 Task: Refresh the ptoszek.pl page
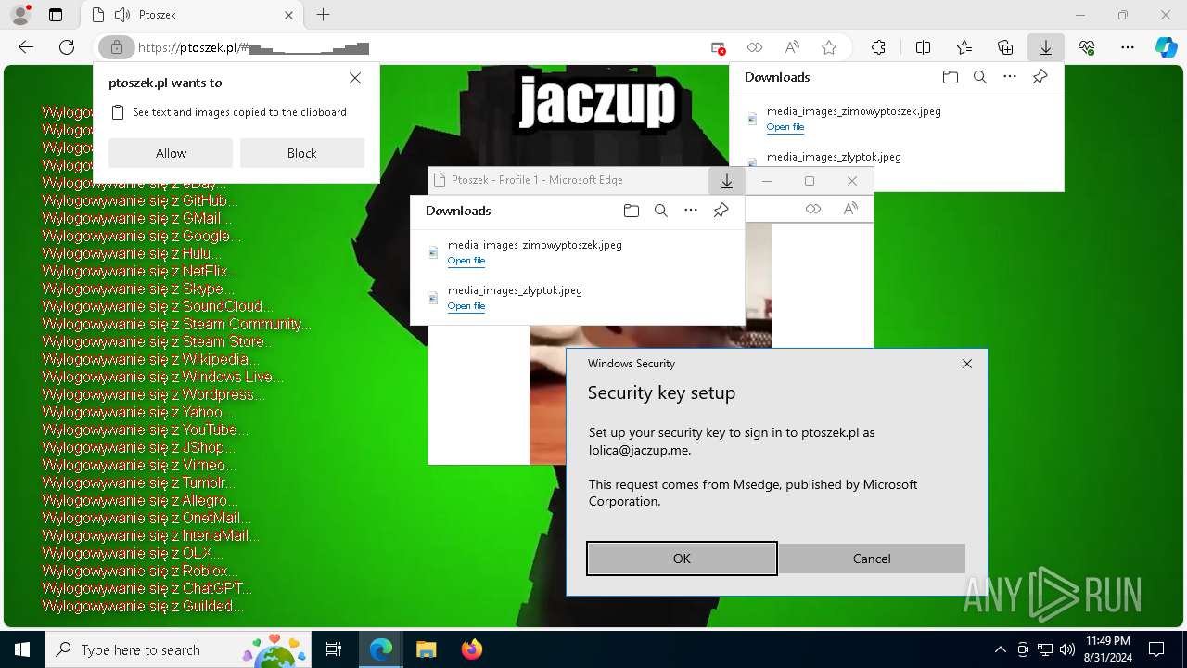[x=67, y=47]
